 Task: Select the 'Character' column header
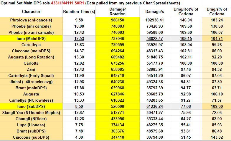click(x=31, y=12)
